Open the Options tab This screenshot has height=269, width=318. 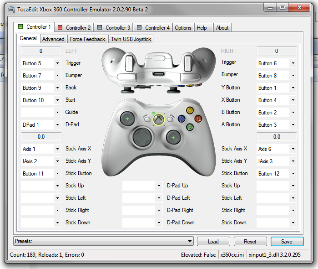click(183, 27)
